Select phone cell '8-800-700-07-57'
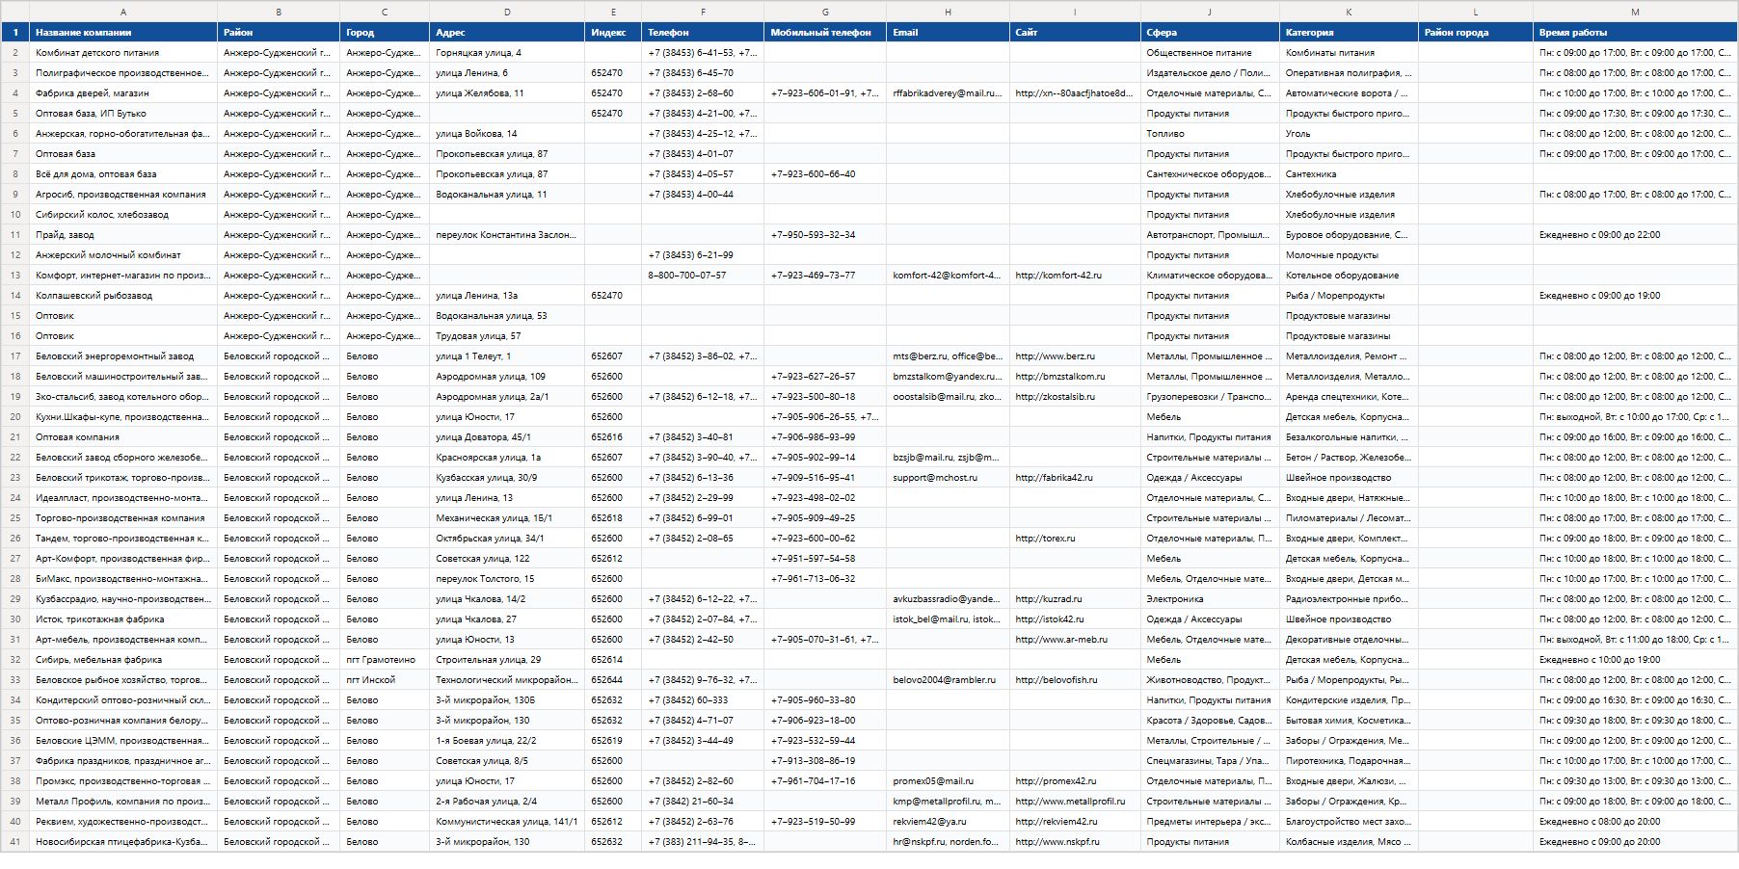1739x869 pixels. (703, 276)
